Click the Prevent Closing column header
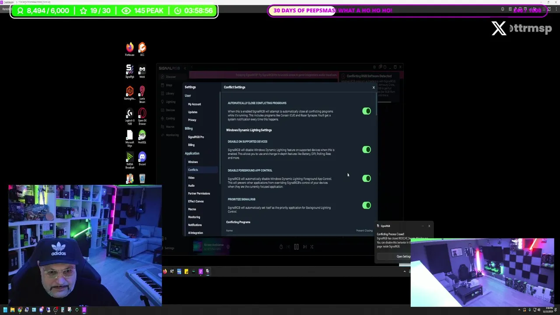560x315 pixels. click(364, 231)
